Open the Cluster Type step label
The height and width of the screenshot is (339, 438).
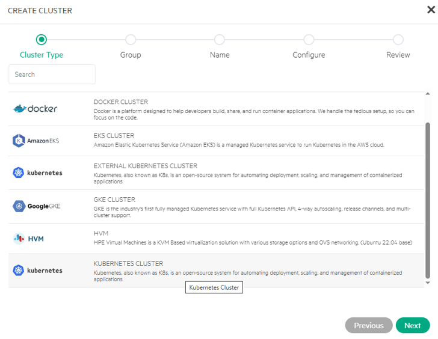click(x=42, y=55)
